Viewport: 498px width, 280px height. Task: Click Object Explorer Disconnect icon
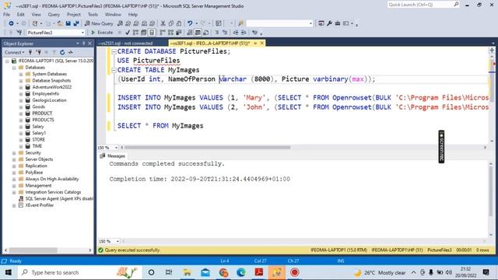tap(38, 52)
